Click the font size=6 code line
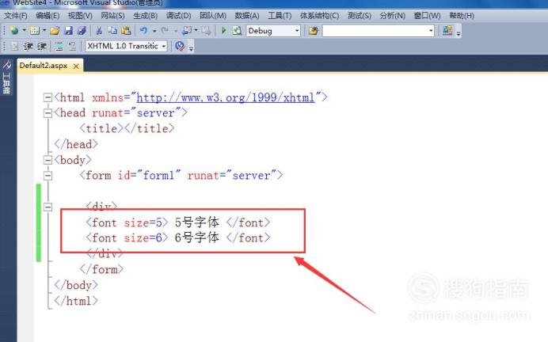548x342 pixels. (x=178, y=237)
